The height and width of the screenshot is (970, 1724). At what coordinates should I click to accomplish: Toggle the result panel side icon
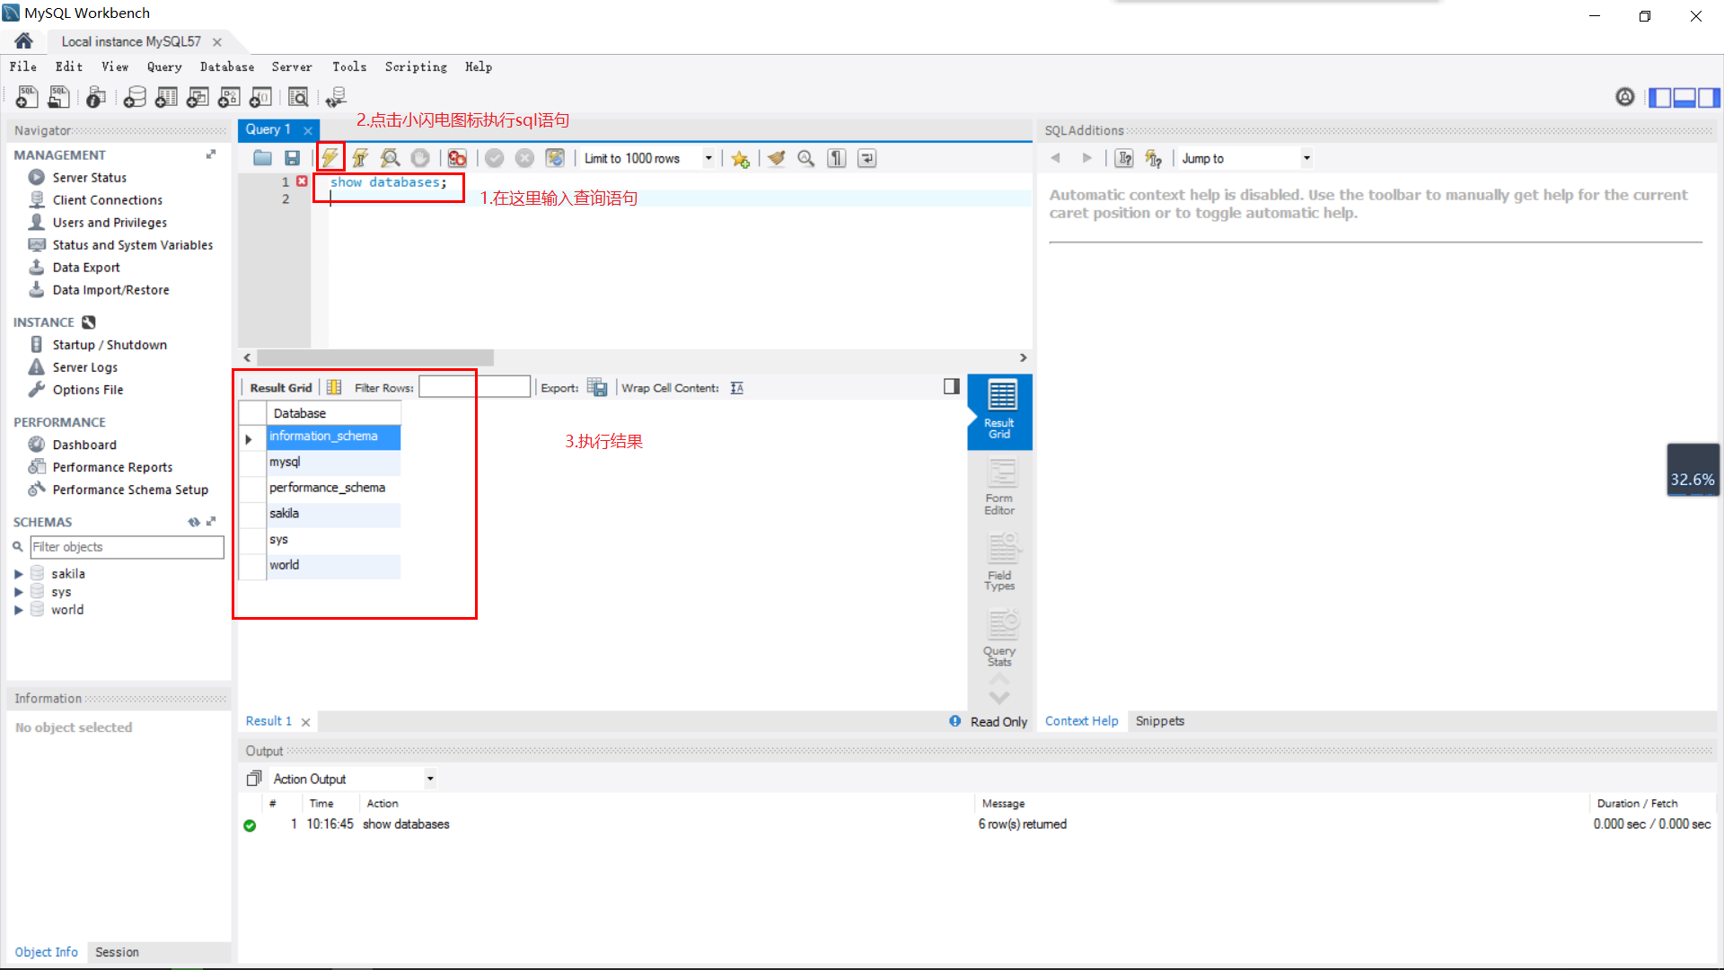pyautogui.click(x=952, y=386)
